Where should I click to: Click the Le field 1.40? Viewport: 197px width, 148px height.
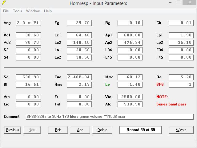pyautogui.click(x=130, y=84)
